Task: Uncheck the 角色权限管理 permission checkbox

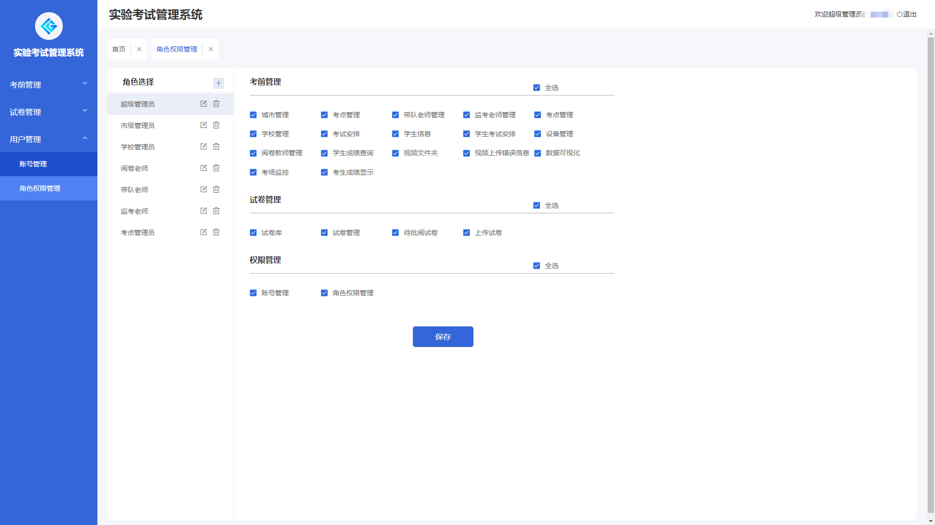Action: (x=324, y=293)
